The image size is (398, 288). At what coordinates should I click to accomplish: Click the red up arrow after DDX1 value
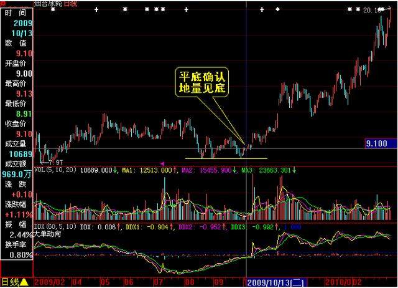(172, 226)
